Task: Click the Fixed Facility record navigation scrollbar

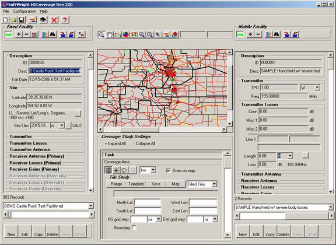Action: click(x=48, y=214)
